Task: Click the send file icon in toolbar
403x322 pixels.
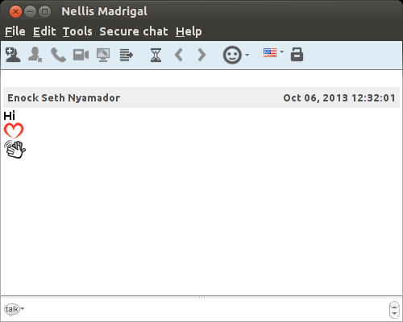Action: click(x=126, y=55)
